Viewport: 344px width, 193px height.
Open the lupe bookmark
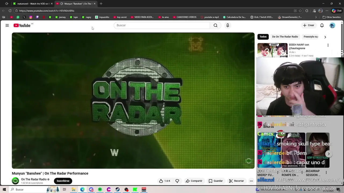tap(74, 17)
